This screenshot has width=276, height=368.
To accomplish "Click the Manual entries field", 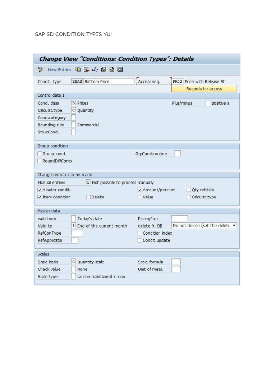I will pyautogui.click(x=88, y=182).
